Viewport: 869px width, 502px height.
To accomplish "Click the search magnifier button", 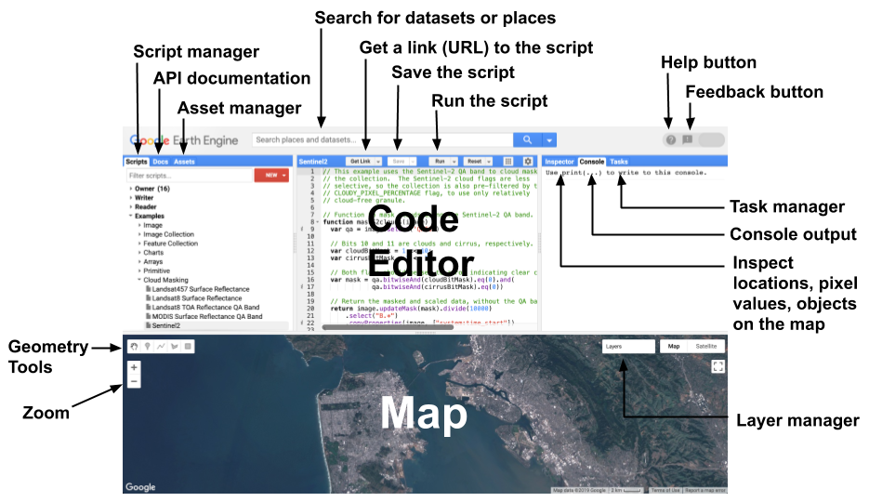I will click(x=527, y=140).
